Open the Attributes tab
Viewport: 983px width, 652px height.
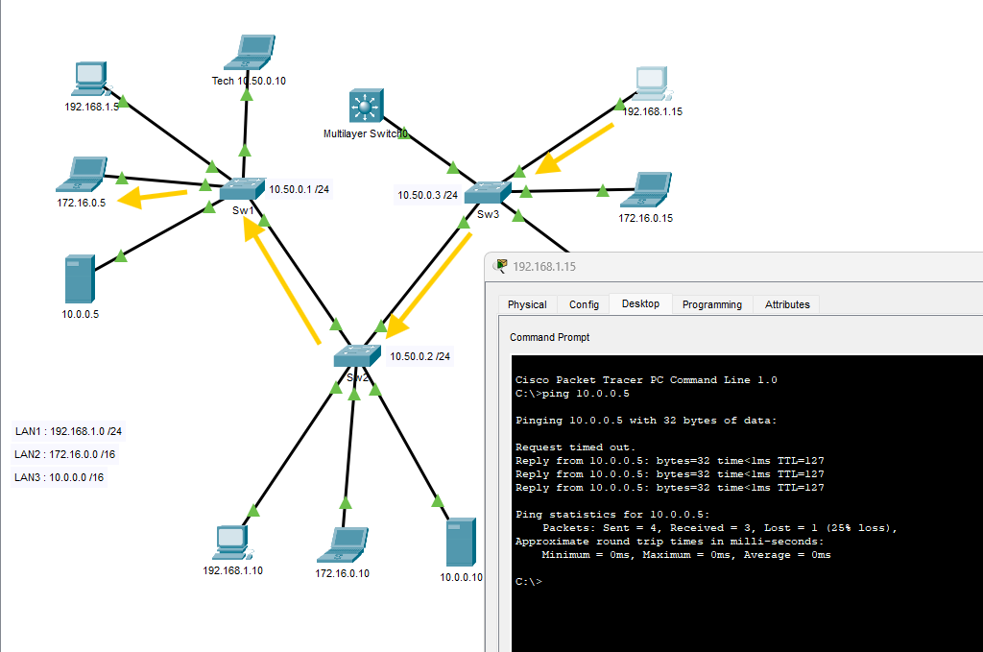click(786, 304)
